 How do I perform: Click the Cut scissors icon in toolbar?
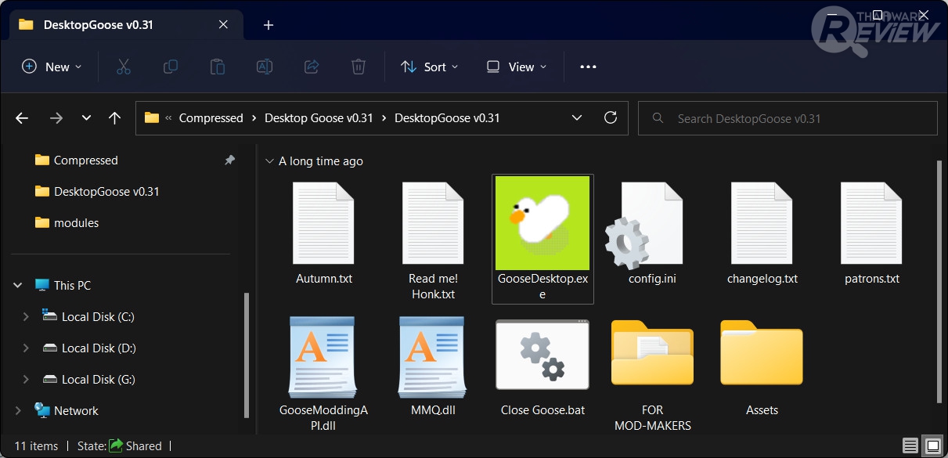click(x=123, y=67)
